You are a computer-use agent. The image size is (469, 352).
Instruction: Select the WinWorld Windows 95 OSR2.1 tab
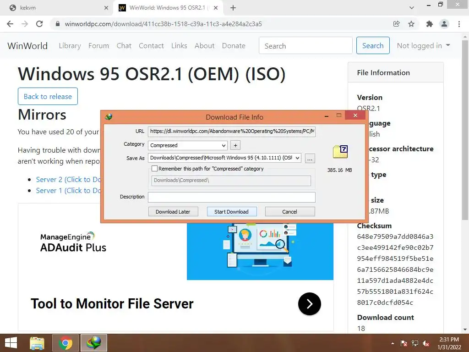click(x=168, y=8)
